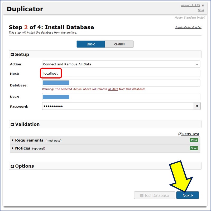Collapse the Validation section minus icon
The height and width of the screenshot is (211, 211).
tap(12, 124)
